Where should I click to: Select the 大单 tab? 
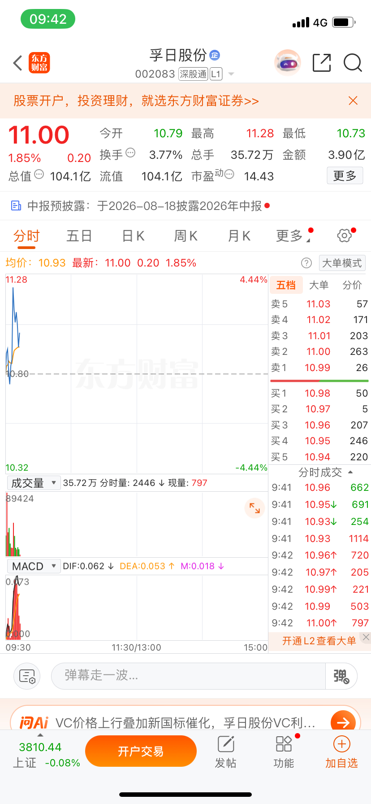point(319,285)
